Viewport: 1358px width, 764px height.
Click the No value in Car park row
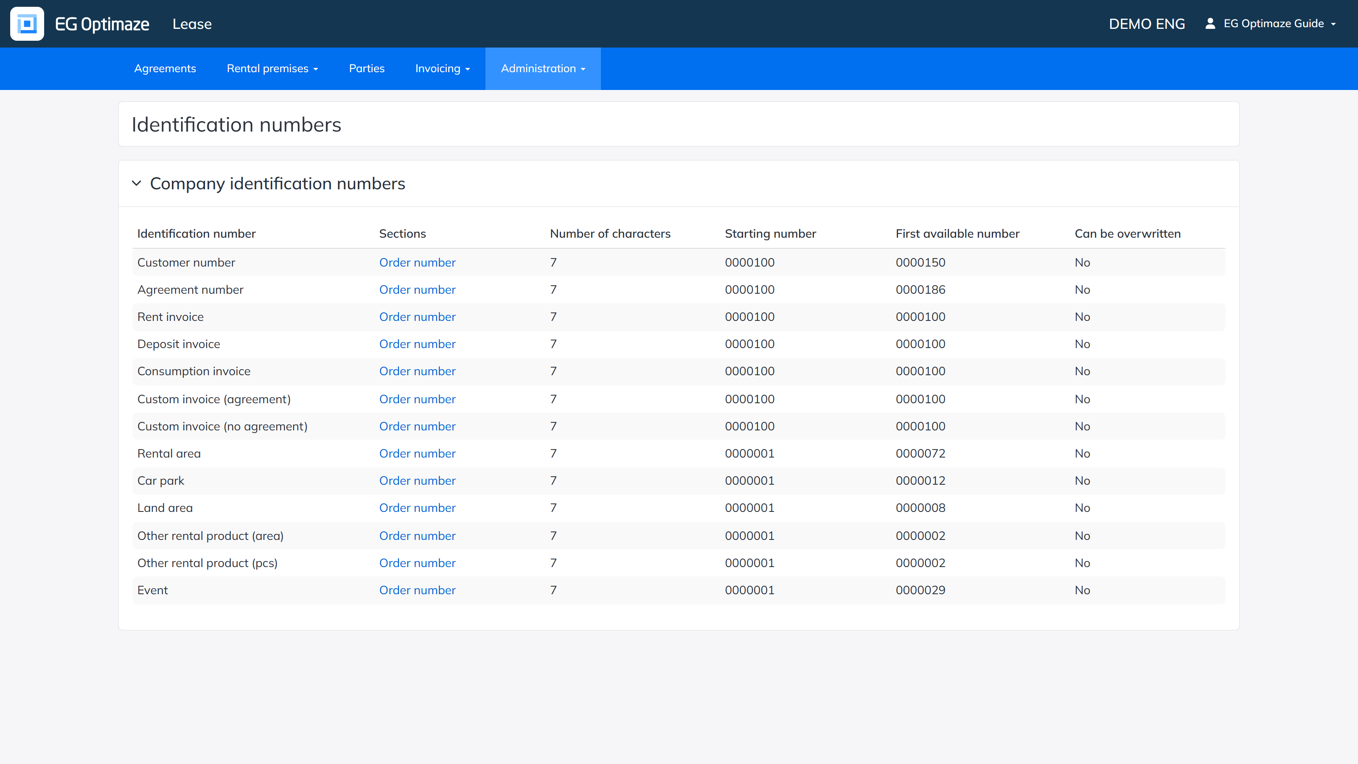click(1082, 480)
